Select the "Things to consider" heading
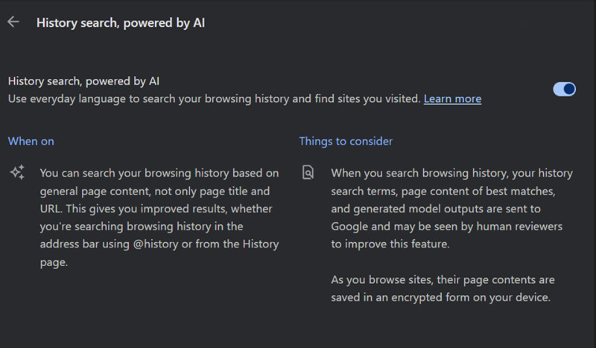Screen dimensions: 596x348 tap(346, 141)
